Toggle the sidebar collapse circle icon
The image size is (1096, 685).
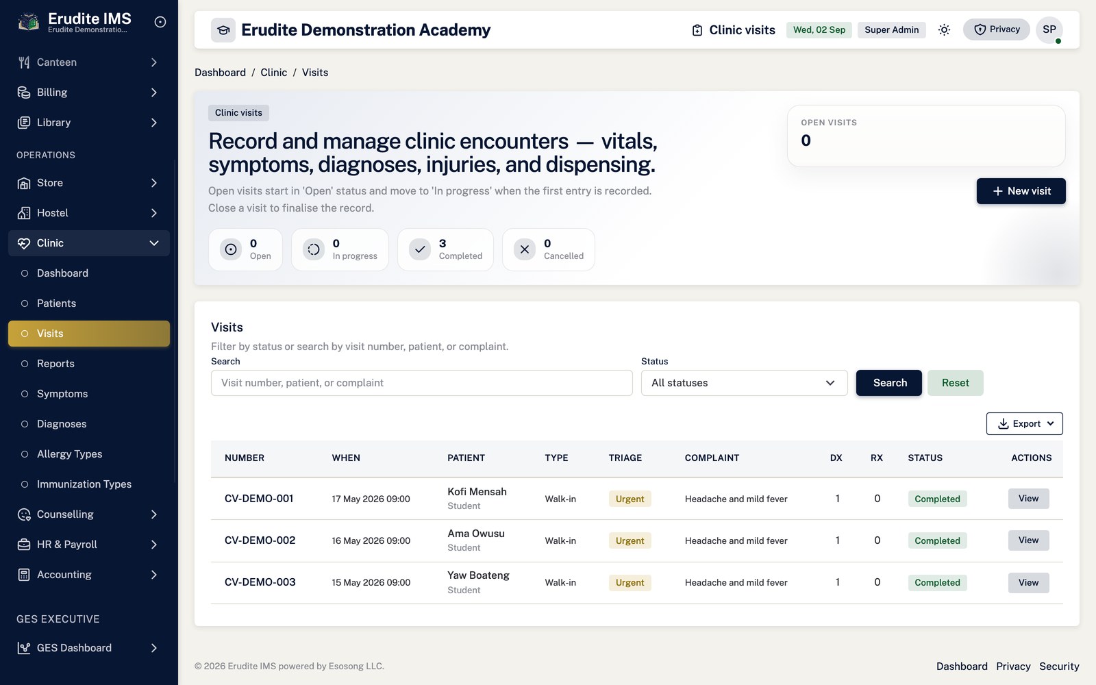click(x=160, y=22)
